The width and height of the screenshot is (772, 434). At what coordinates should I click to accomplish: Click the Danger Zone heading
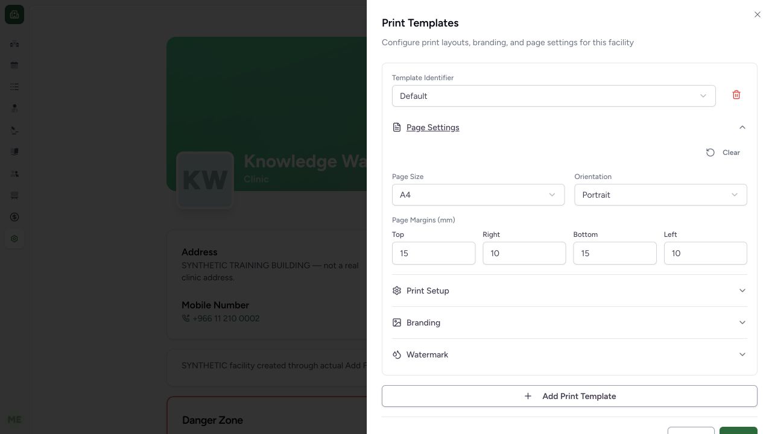point(212,420)
